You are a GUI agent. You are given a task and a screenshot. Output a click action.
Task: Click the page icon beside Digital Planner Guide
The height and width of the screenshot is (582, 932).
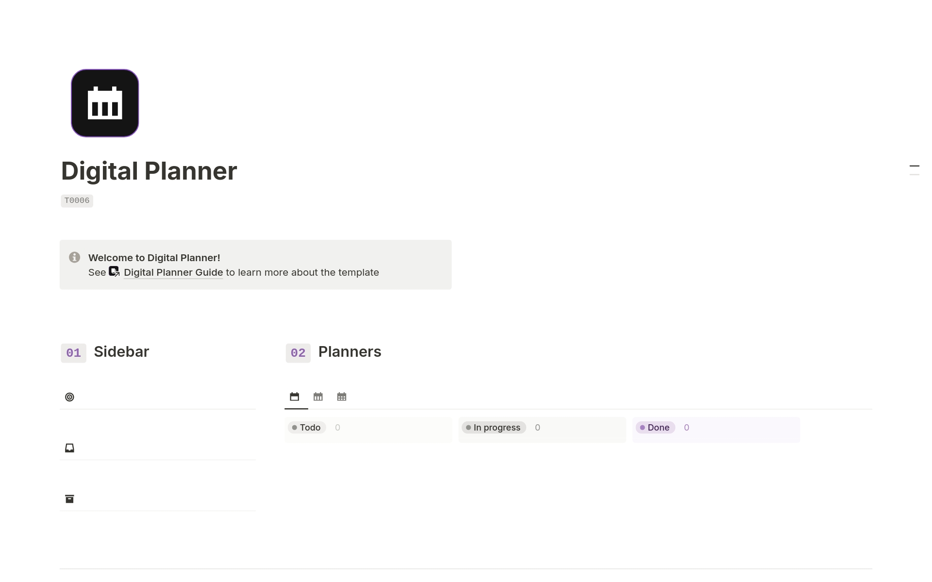114,272
